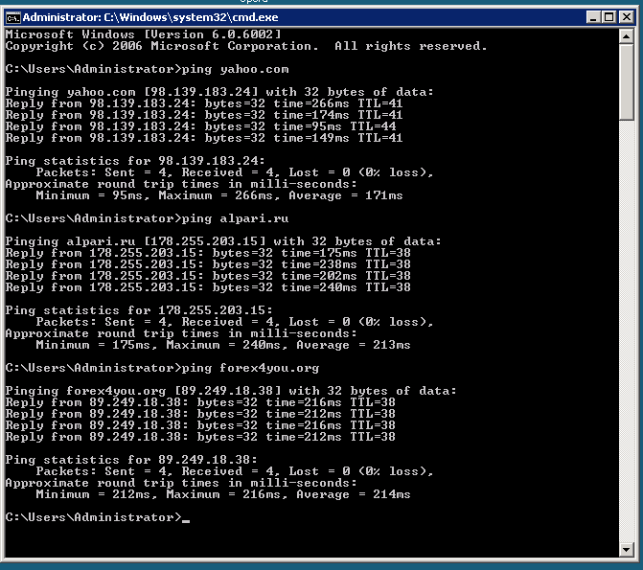Screen dimensions: 643x570
Task: Click the line 'Average = 213ms'
Action: pyautogui.click(x=223, y=345)
